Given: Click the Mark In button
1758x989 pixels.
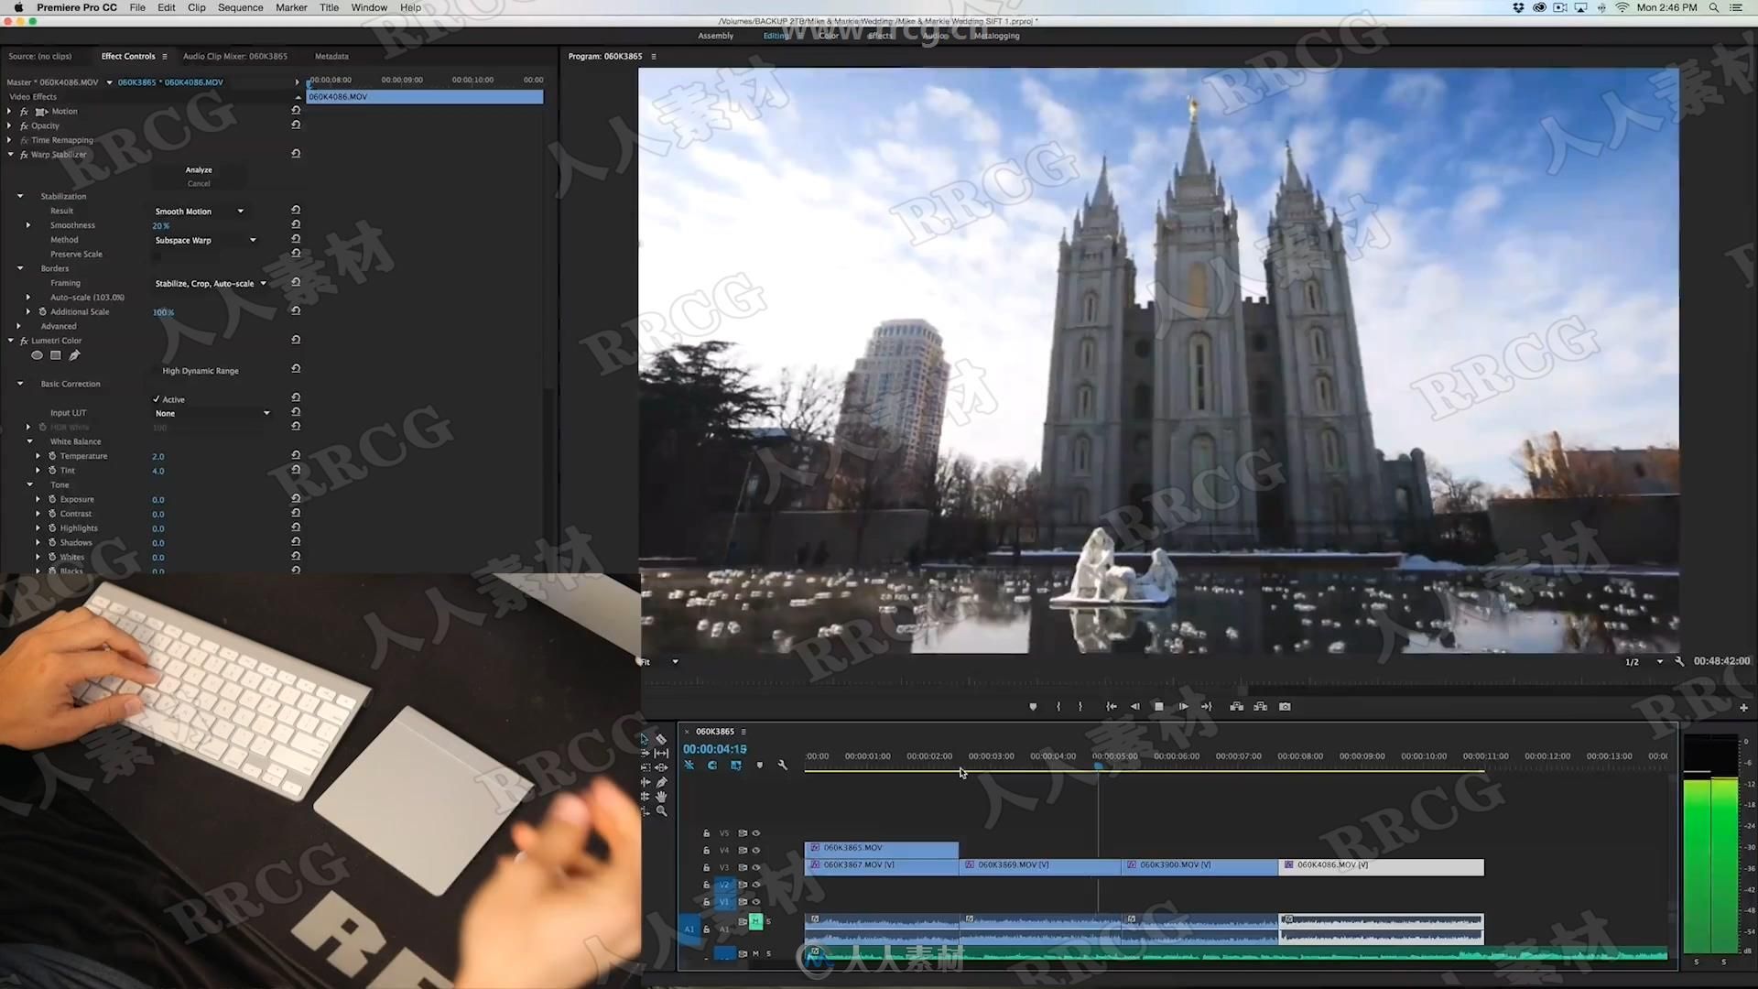Looking at the screenshot, I should pos(1058,707).
